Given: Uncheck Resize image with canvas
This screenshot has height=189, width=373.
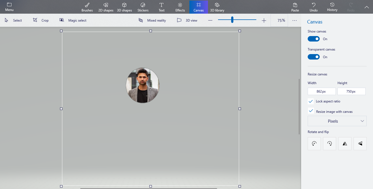Looking at the screenshot, I should [310, 111].
